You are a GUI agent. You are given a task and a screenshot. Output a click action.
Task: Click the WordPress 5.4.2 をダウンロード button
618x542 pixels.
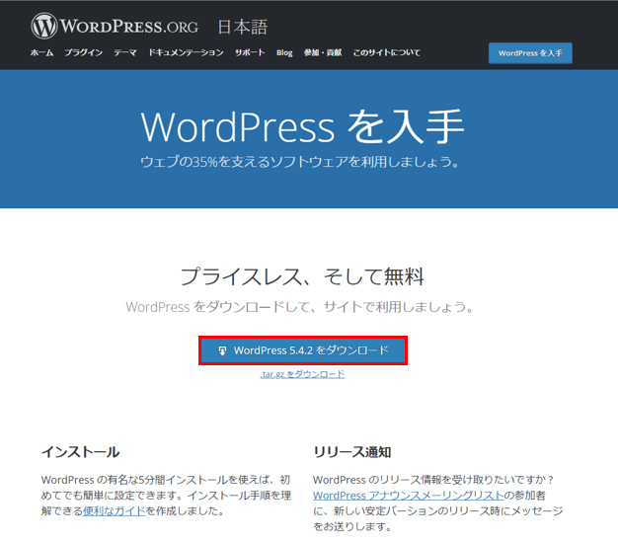click(303, 350)
